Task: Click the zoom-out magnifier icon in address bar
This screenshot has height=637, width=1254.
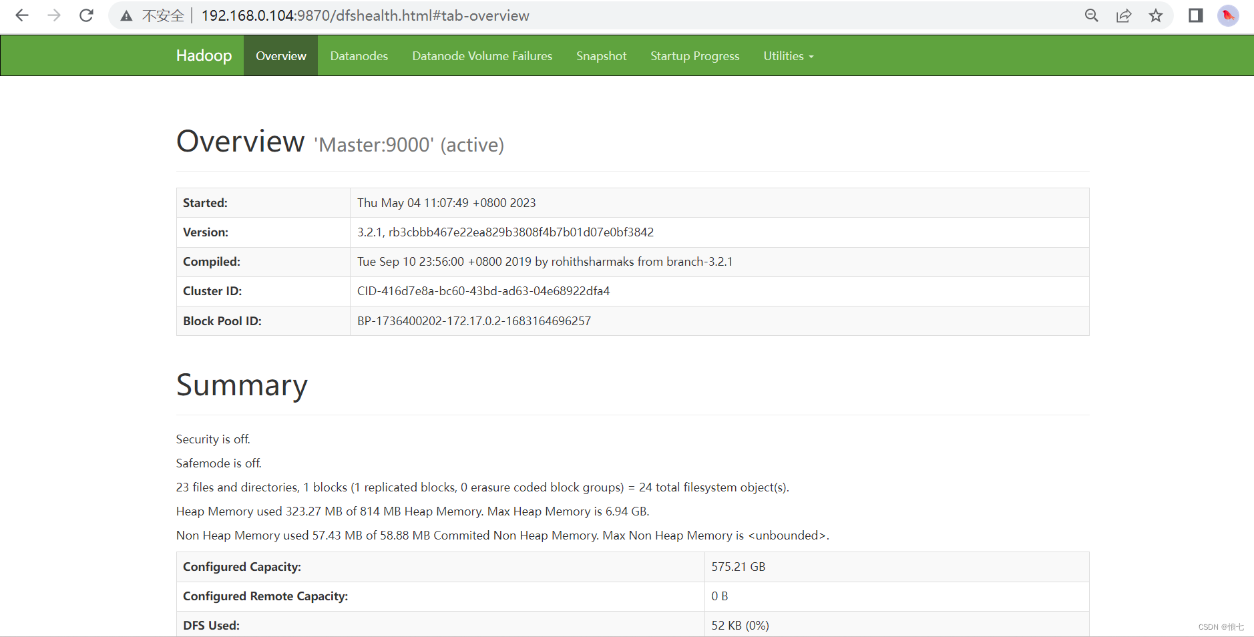Action: coord(1092,15)
